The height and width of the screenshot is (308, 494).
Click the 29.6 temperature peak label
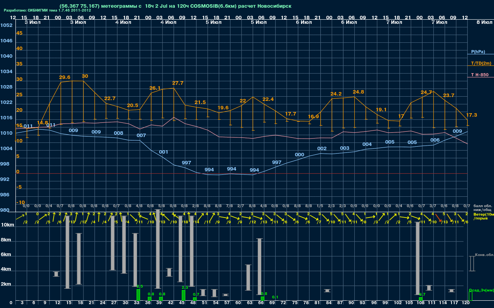pos(65,77)
